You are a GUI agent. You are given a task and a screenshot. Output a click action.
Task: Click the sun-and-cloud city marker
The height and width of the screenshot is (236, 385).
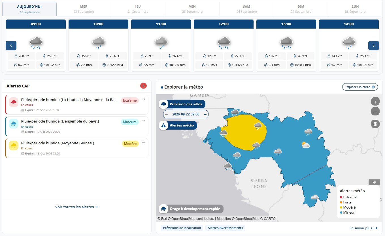pyautogui.click(x=305, y=145)
